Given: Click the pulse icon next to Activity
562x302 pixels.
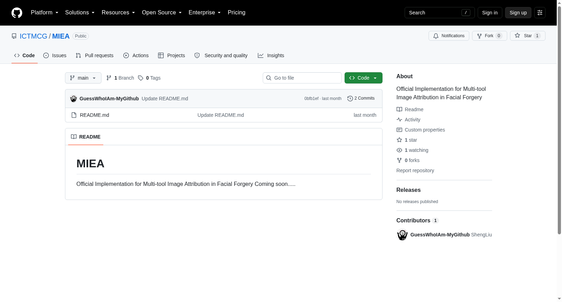Looking at the screenshot, I should 399,120.
